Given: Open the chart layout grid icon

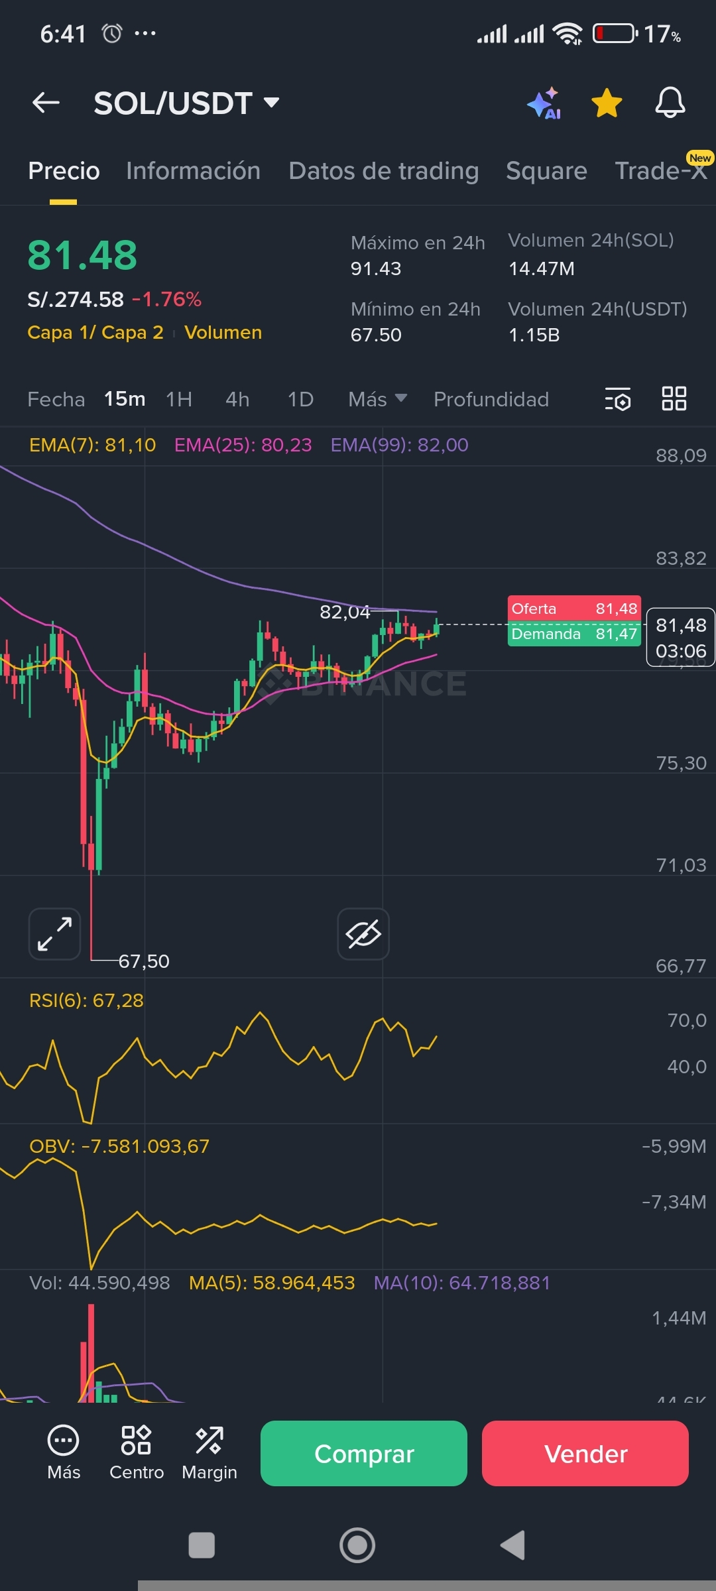Looking at the screenshot, I should pos(674,398).
